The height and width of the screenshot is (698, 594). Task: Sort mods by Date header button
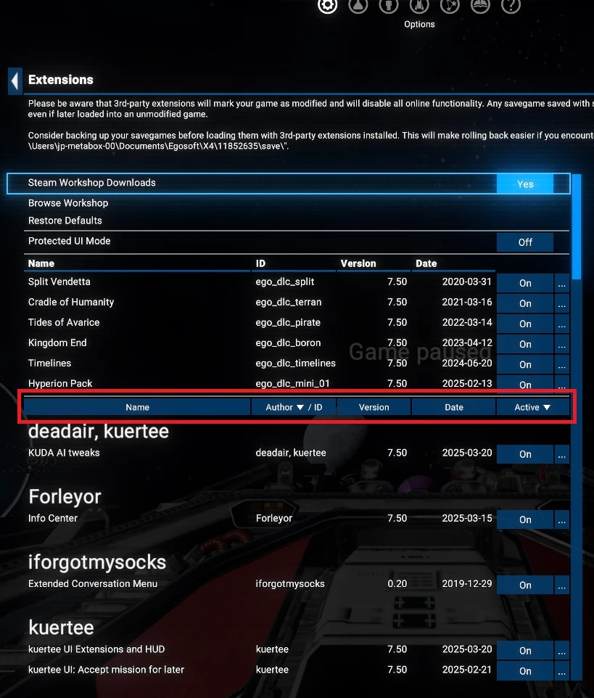(x=454, y=407)
